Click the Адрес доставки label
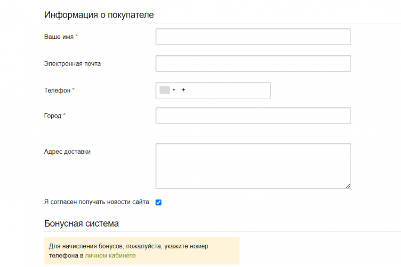The height and width of the screenshot is (267, 401). pos(67,152)
